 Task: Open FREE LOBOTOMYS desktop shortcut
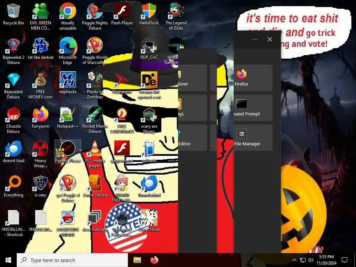click(x=122, y=120)
